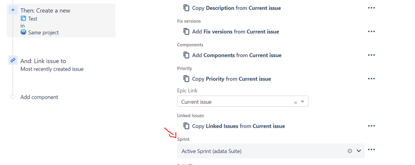This screenshot has height=165, width=415.
Task: Select the Link issue to component
Action: coord(52,65)
